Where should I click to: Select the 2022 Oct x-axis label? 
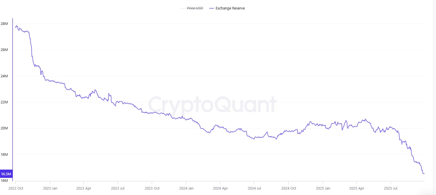tap(16, 188)
